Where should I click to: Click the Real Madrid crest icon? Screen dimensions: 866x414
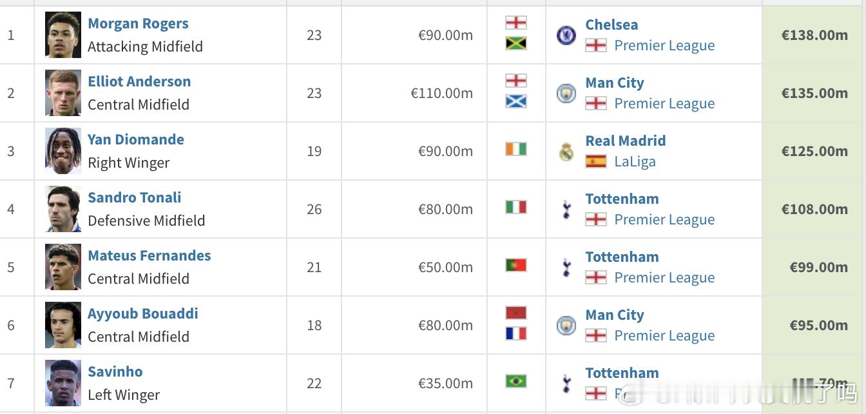pyautogui.click(x=566, y=152)
